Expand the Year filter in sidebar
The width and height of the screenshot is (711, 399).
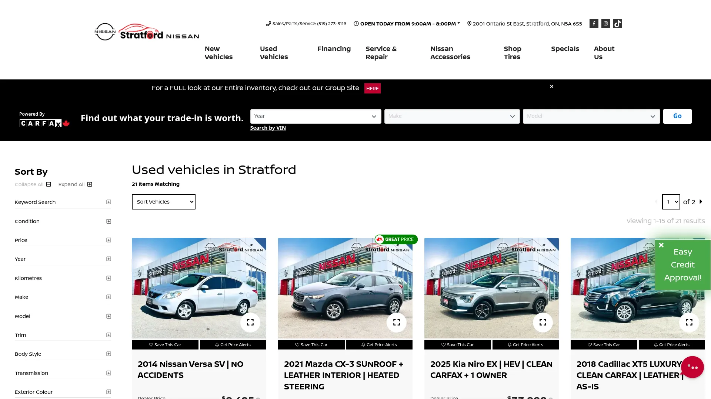pos(63,259)
